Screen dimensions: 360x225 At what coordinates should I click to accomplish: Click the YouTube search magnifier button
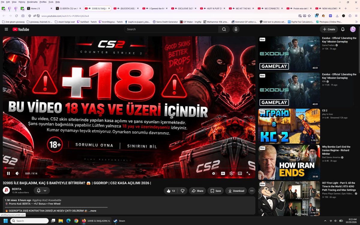[224, 29]
